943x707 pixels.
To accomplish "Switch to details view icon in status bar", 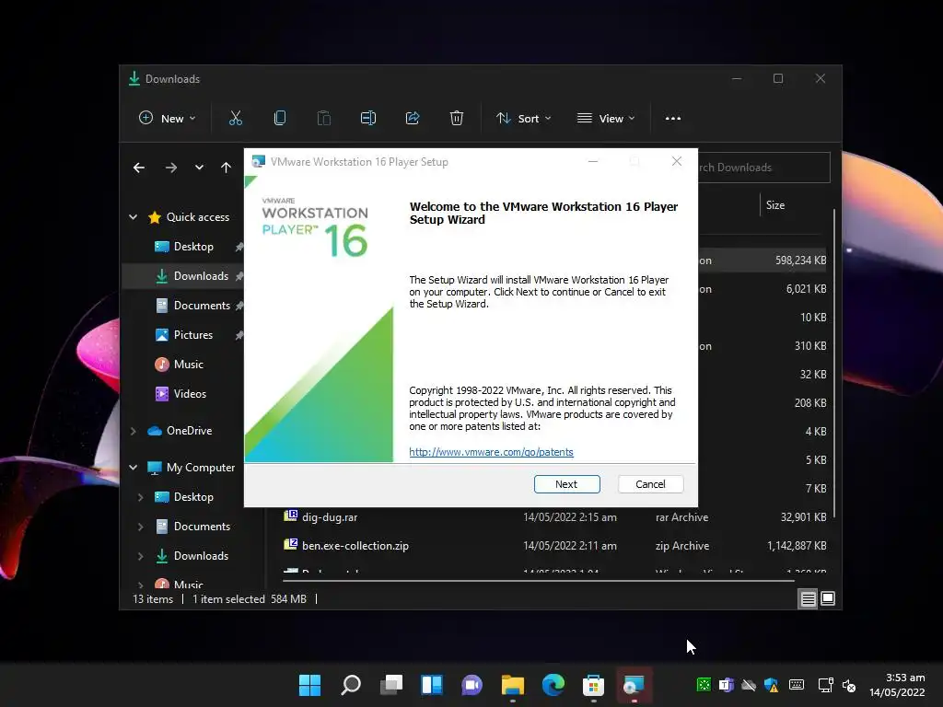I will [808, 598].
